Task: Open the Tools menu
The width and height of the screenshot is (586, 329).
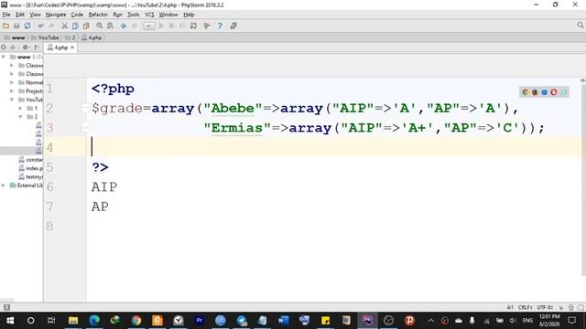Action: [x=134, y=15]
